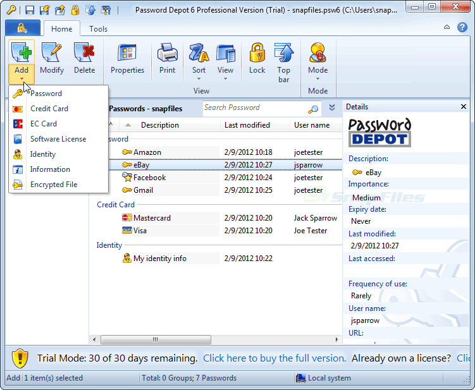Click the horizontal scrollbar thumb
The height and width of the screenshot is (390, 475).
(x=156, y=339)
